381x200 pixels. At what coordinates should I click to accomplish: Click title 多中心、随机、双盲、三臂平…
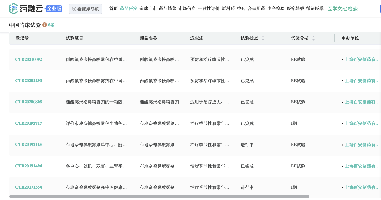(x=96, y=166)
